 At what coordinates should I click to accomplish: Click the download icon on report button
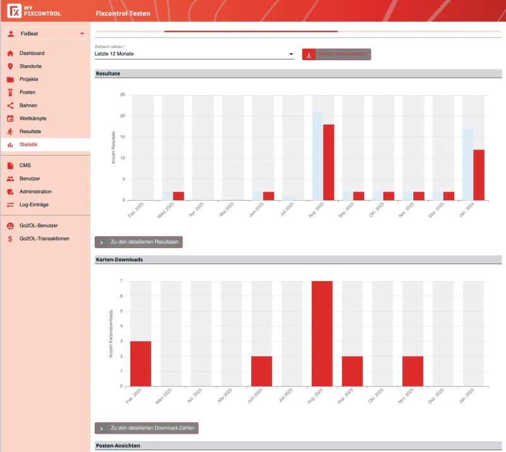pos(309,54)
